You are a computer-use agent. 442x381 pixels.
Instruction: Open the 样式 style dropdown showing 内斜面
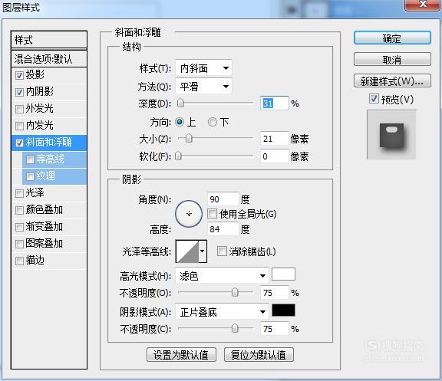pos(203,68)
